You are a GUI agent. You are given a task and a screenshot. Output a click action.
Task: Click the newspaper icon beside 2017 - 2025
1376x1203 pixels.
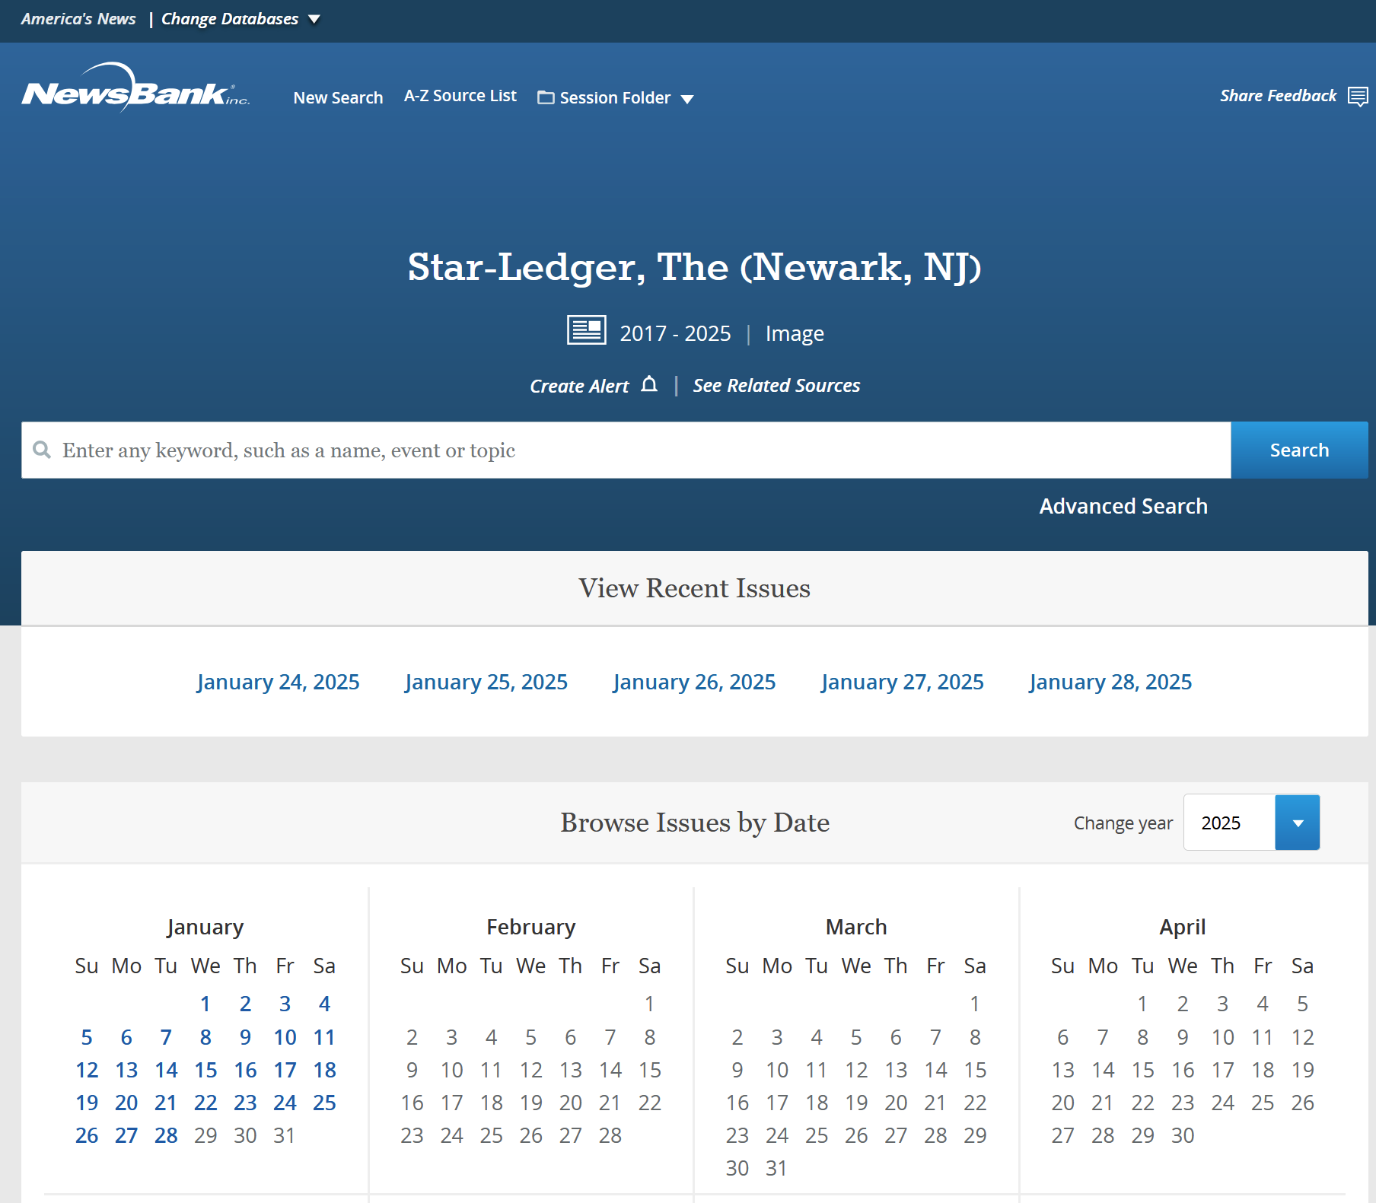click(586, 331)
